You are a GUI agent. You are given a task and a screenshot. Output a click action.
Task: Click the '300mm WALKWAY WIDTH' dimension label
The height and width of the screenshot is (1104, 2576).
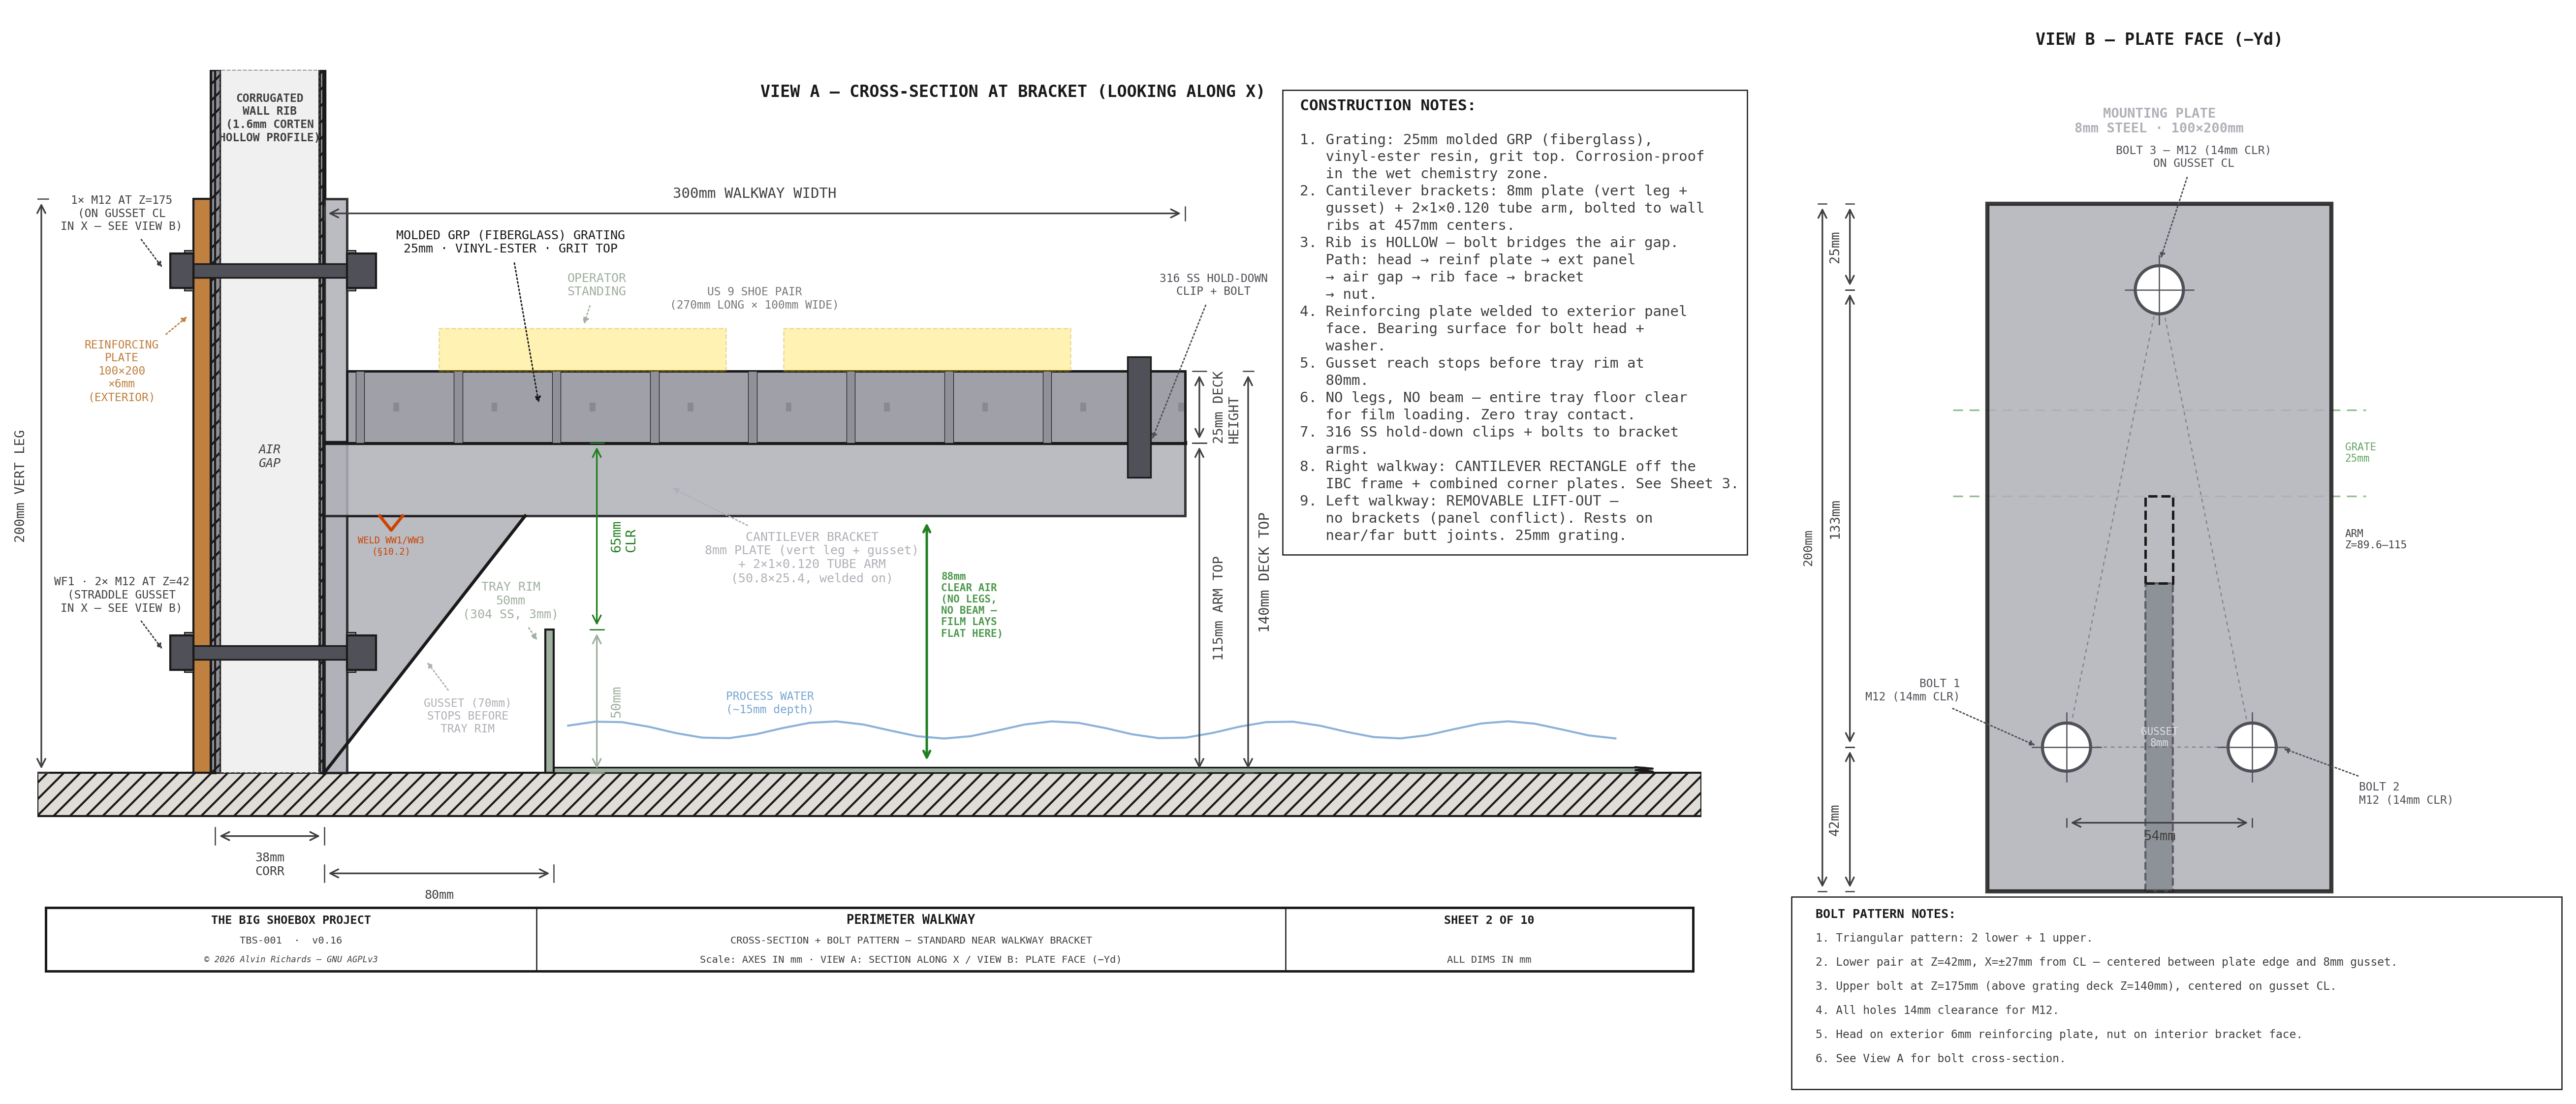(754, 193)
